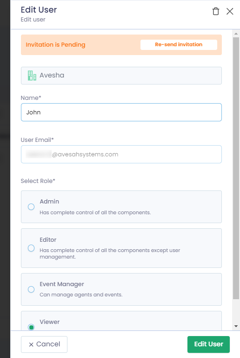Click the scrollbar up arrow
The image size is (240, 358).
[x=236, y=34]
